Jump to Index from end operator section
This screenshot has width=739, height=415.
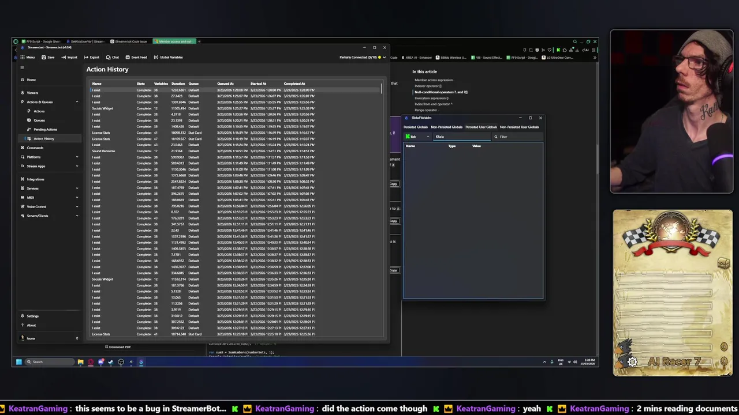pyautogui.click(x=434, y=104)
